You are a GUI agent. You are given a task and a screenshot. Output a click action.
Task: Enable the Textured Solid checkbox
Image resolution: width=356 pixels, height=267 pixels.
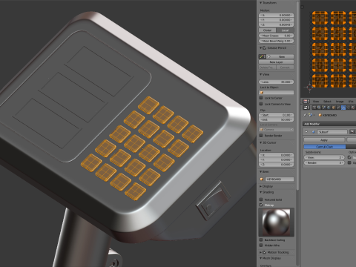point(261,200)
